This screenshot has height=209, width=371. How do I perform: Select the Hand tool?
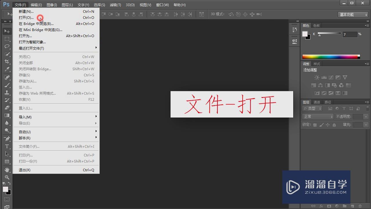pos(7,170)
